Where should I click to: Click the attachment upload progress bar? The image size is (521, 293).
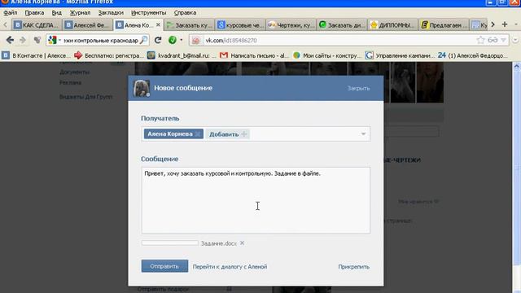click(x=170, y=243)
